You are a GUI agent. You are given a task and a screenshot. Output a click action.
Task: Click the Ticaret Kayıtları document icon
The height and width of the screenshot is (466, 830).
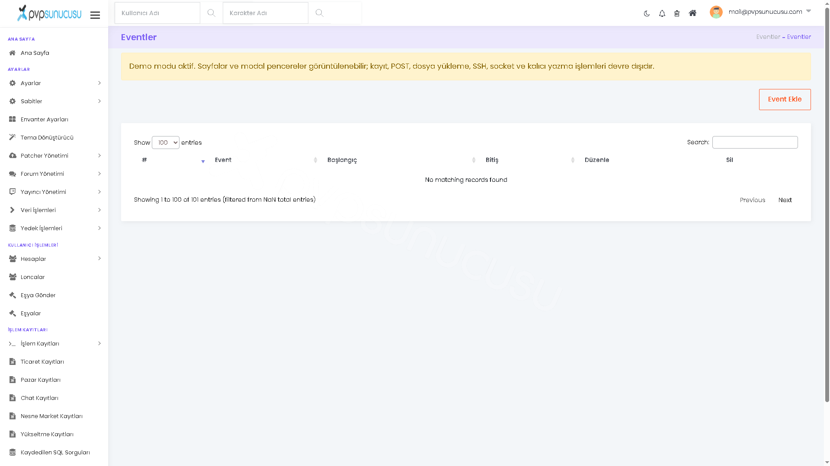pyautogui.click(x=13, y=362)
